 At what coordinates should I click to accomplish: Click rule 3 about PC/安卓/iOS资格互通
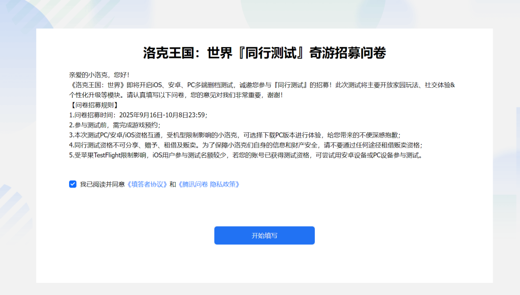pos(235,135)
